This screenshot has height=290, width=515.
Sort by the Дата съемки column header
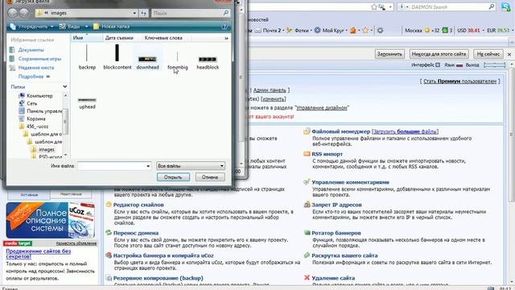point(119,38)
